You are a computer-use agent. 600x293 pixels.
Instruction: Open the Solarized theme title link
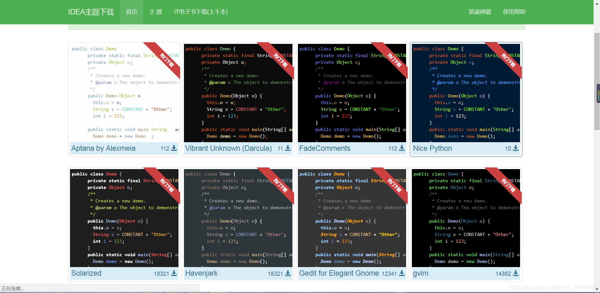[x=86, y=273]
